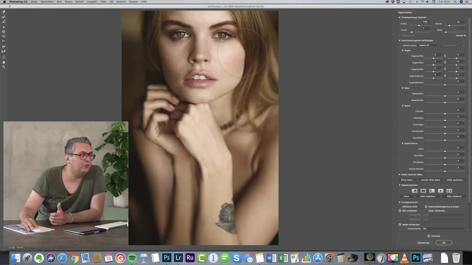This screenshot has width=472, height=265.
Task: Click the Alles maskieren button
Action: click(427, 196)
